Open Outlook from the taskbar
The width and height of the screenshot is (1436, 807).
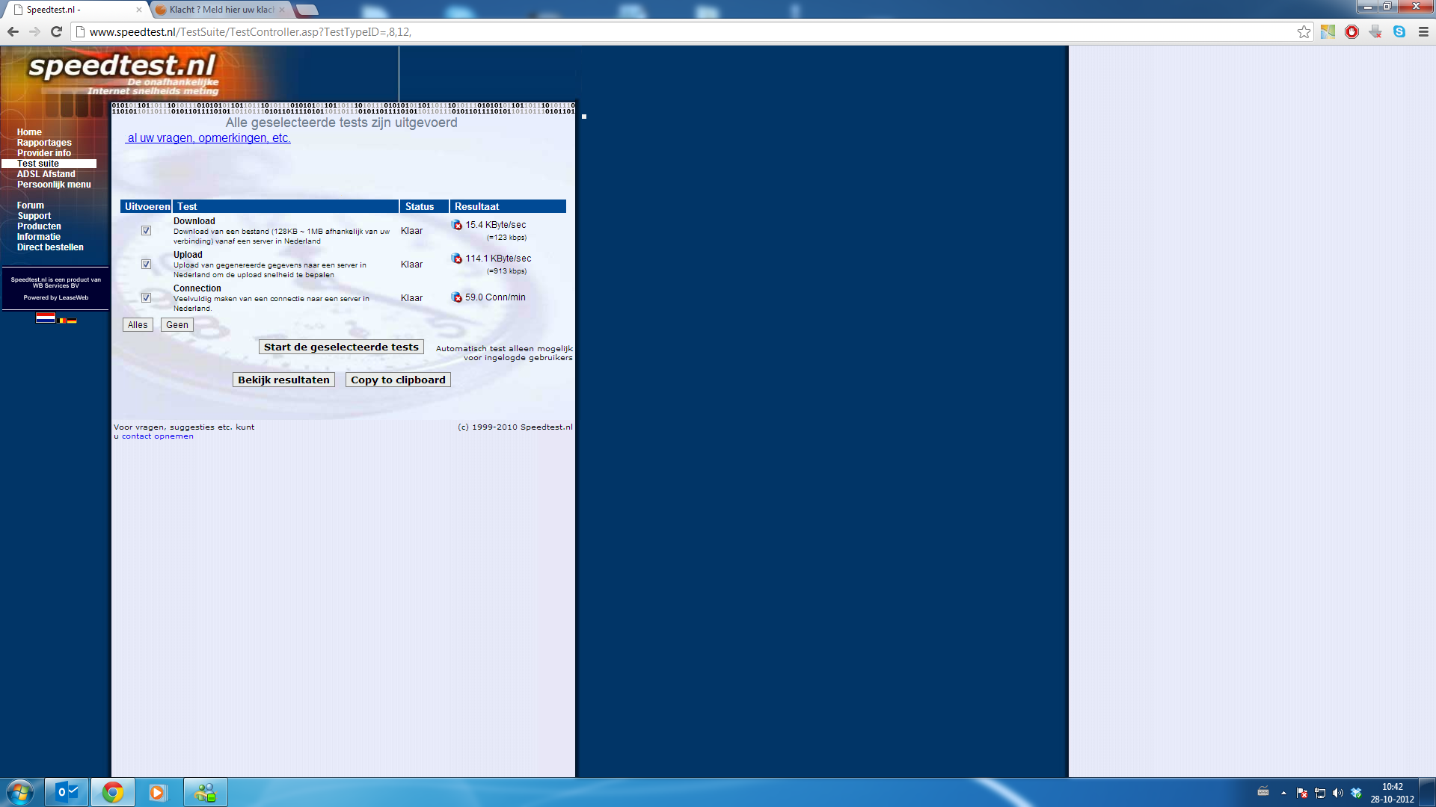[67, 792]
